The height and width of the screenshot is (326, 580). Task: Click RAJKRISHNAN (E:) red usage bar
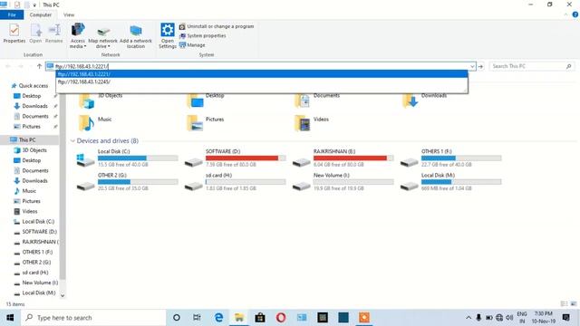[x=350, y=158]
